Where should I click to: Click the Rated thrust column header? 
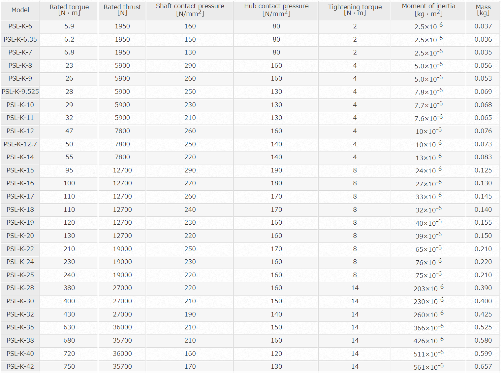pyautogui.click(x=122, y=10)
